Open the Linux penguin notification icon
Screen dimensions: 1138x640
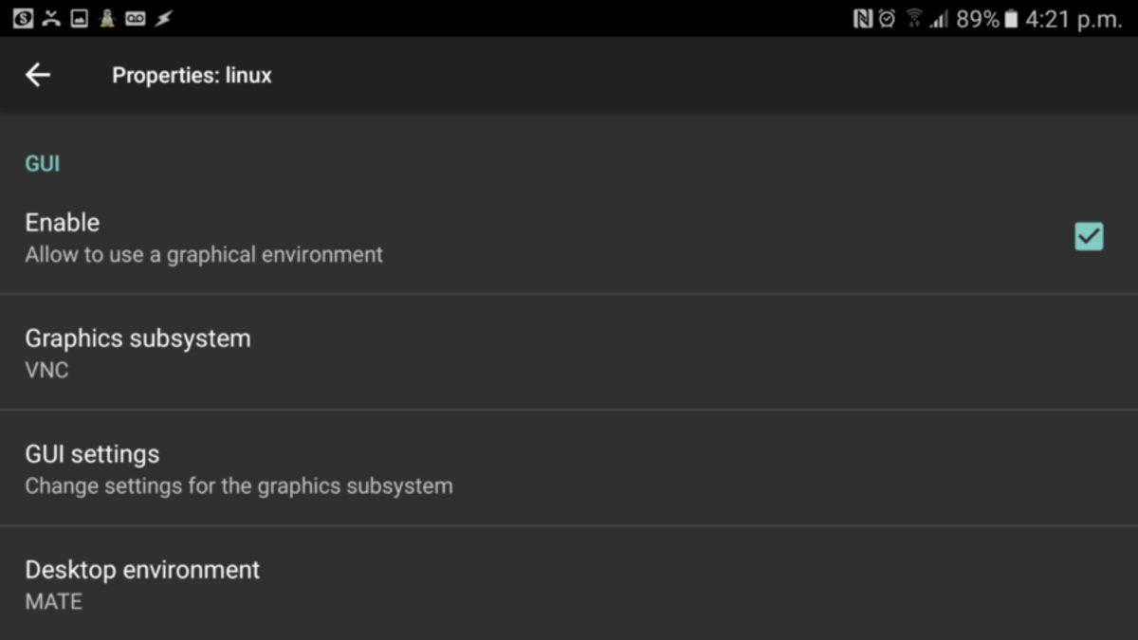[x=106, y=16]
